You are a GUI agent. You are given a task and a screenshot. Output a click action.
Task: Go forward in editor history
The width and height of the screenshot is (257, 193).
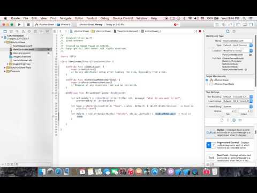[x=66, y=31]
